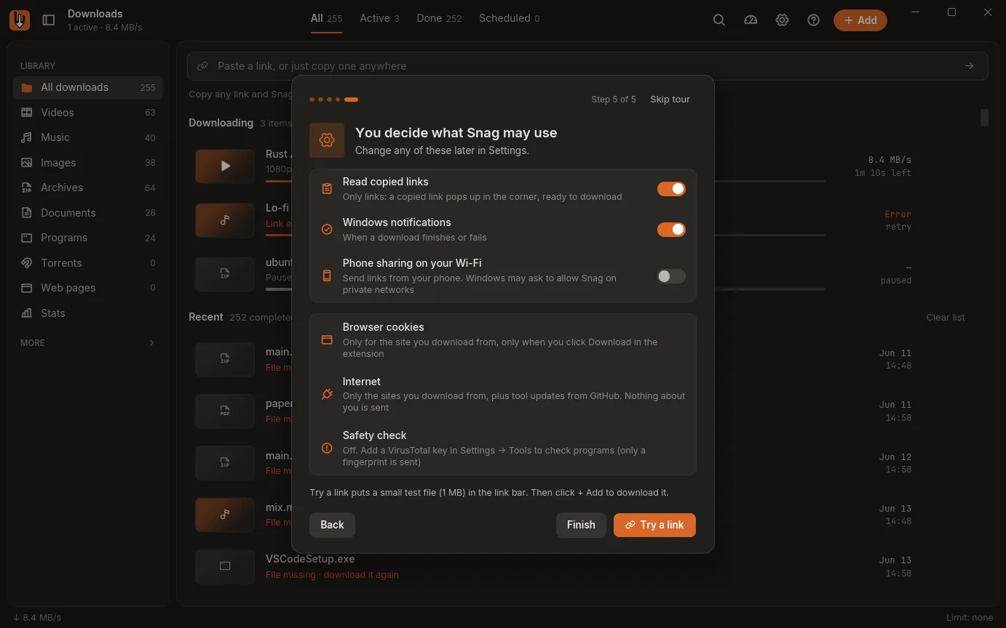Select All downloads in the library

(88, 87)
